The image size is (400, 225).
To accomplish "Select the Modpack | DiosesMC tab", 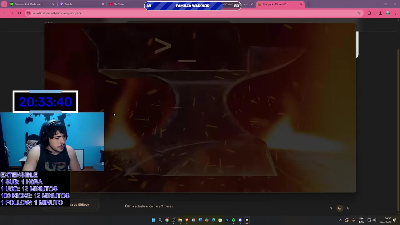I will pos(280,4).
